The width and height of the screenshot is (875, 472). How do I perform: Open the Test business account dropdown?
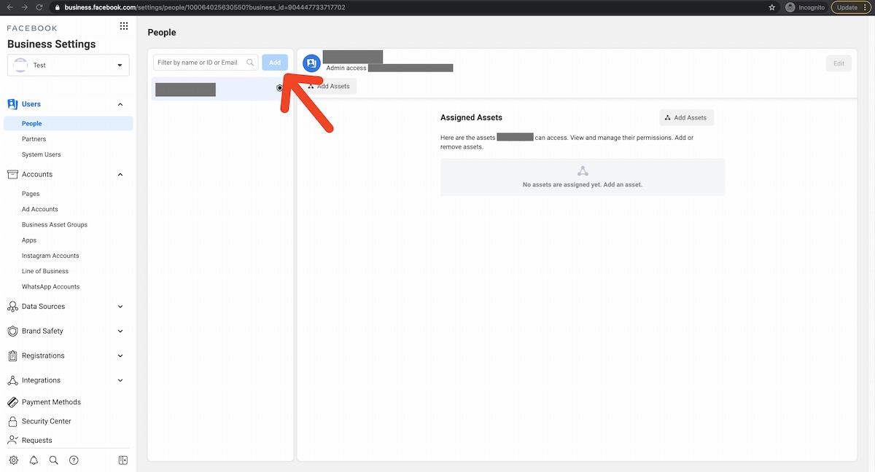pyautogui.click(x=69, y=65)
